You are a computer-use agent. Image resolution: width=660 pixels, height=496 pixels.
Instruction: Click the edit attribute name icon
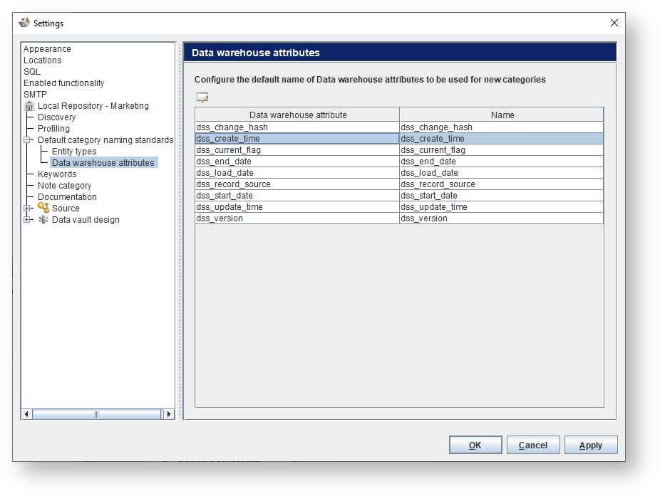point(202,97)
